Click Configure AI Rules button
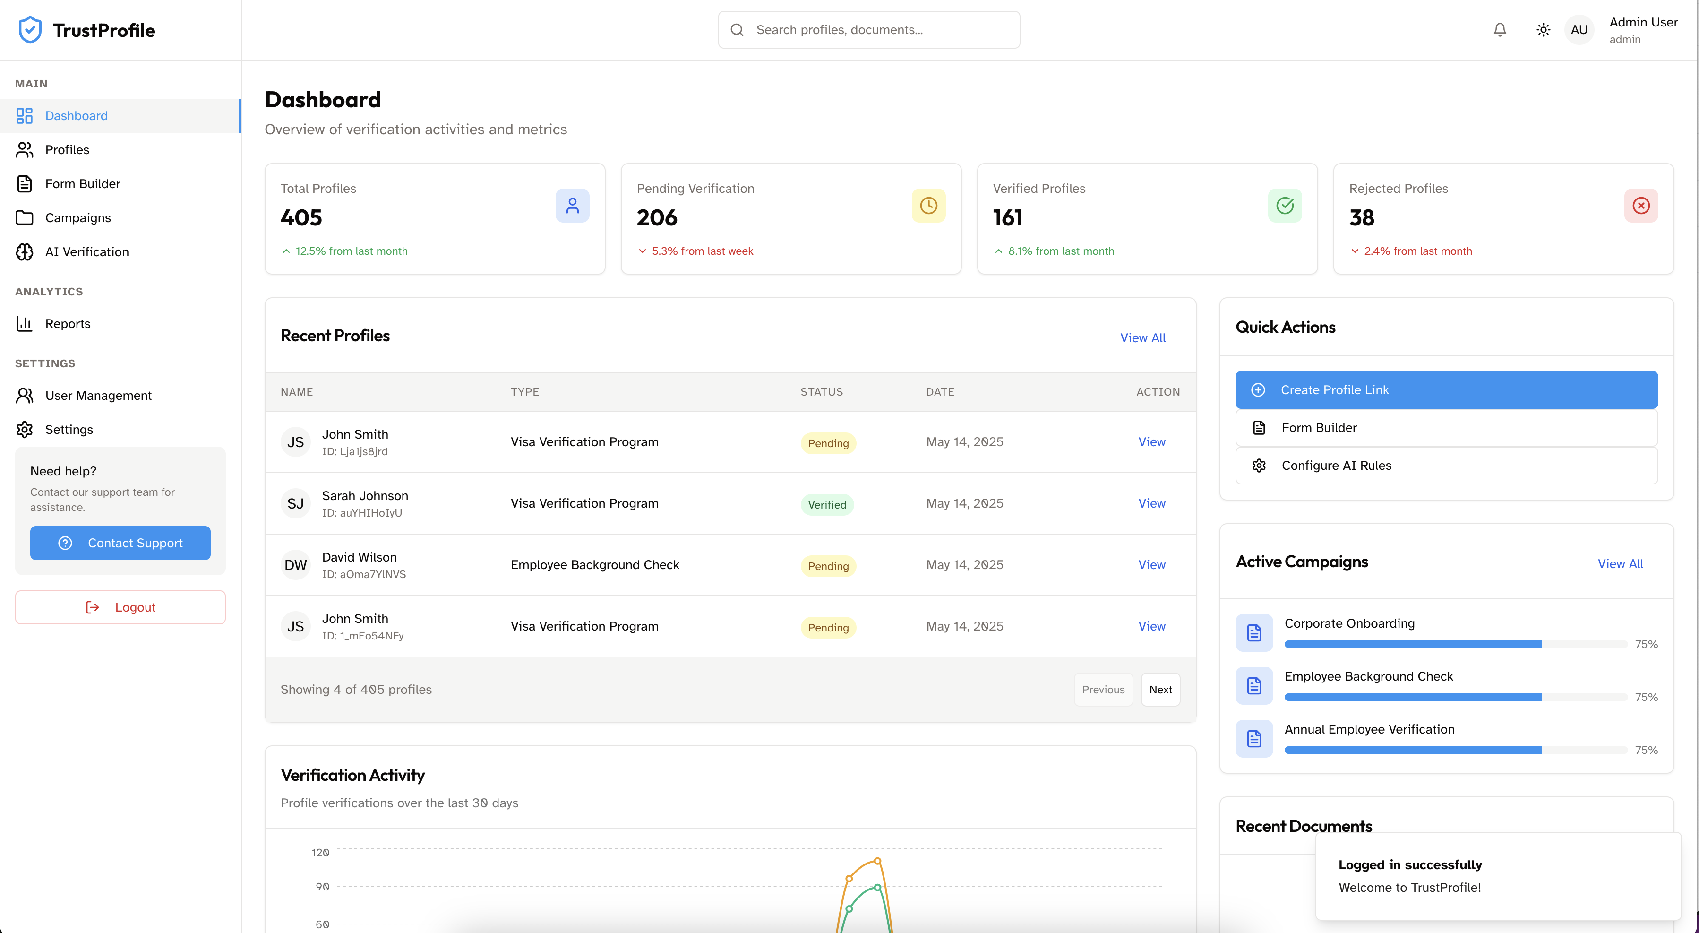This screenshot has height=933, width=1699. click(1446, 465)
